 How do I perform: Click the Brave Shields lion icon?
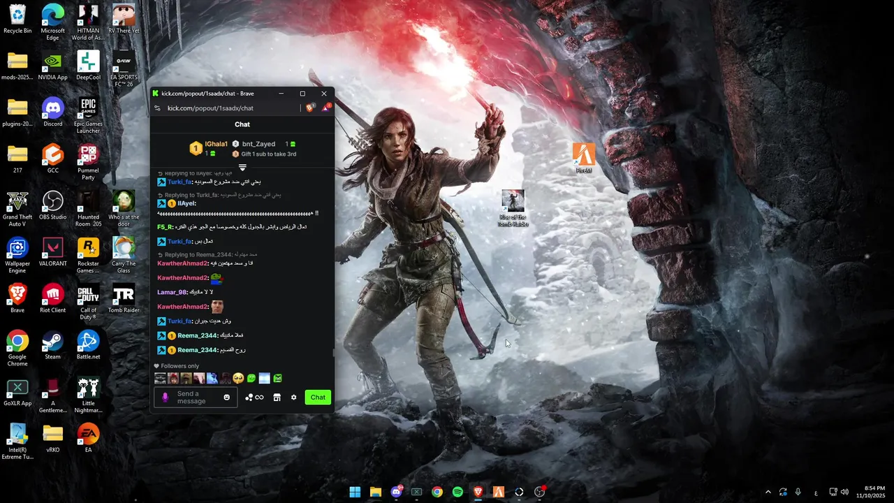[311, 108]
